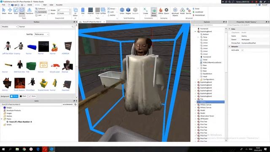Open the Windows Start menu
The height and width of the screenshot is (152, 270).
(3, 149)
